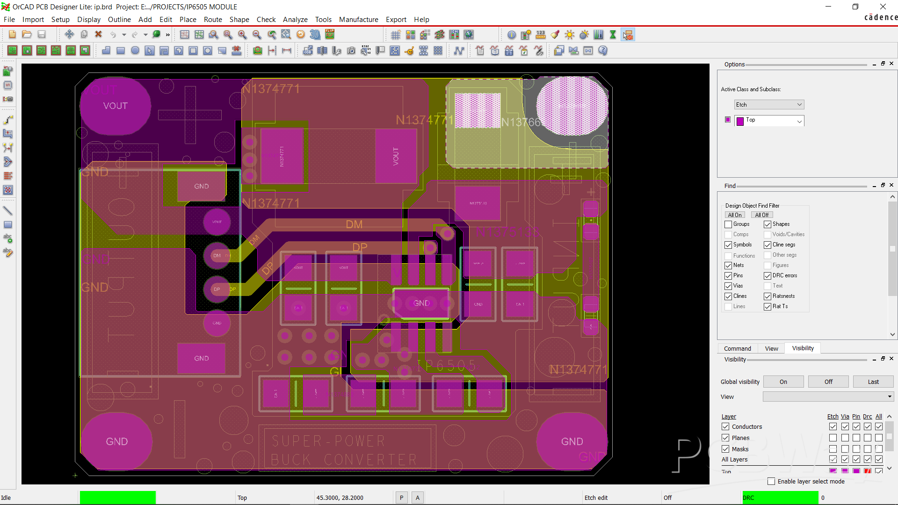Toggle the Groups checkbox in Find filter
898x505 pixels.
point(728,224)
